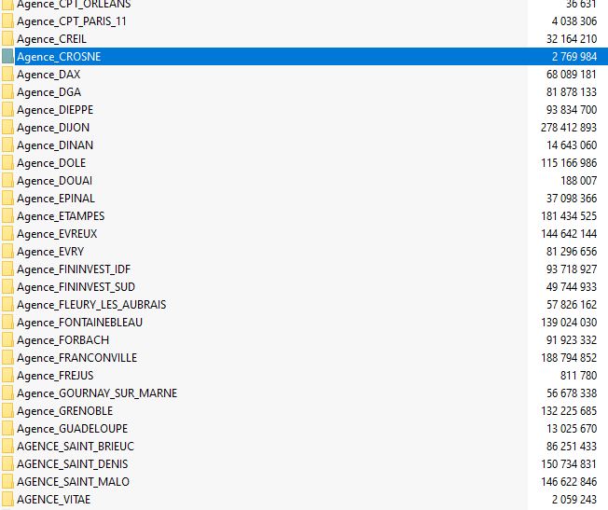Image resolution: width=608 pixels, height=510 pixels.
Task: Select the Agence_FININVEST_SUD folder name
Action: click(x=76, y=287)
